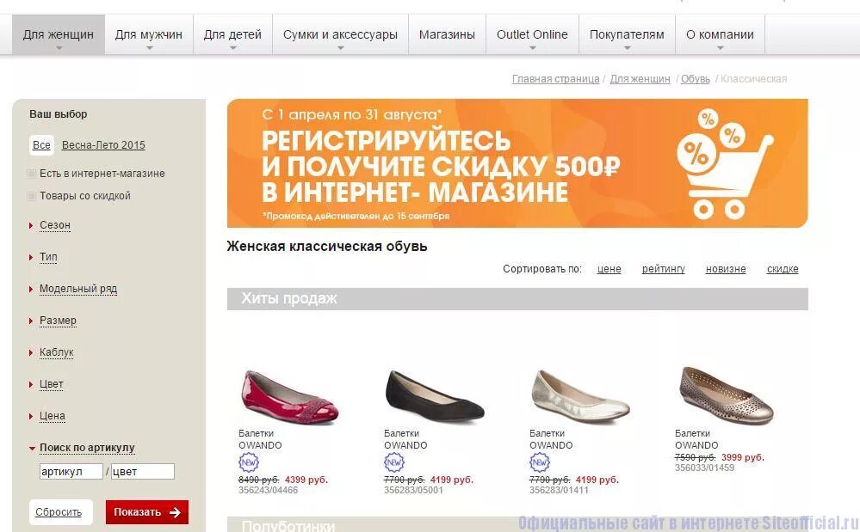Click the артикул input field
Screen dimensions: 860x532
71,471
